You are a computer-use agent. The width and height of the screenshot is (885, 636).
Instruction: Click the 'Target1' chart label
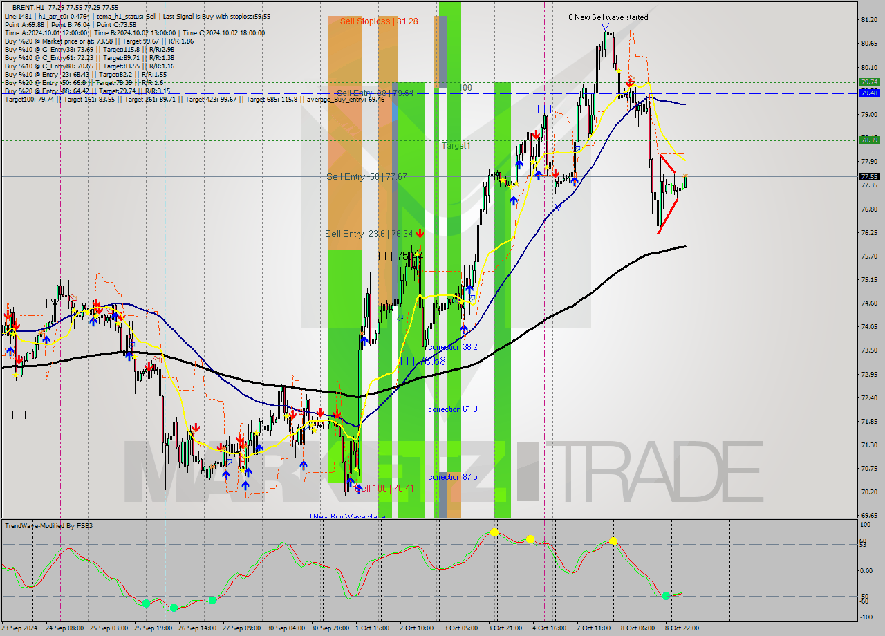(x=456, y=146)
